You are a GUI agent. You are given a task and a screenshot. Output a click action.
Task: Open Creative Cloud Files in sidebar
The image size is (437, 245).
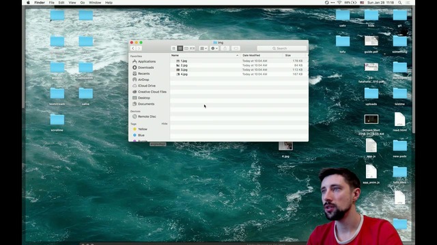click(x=149, y=92)
